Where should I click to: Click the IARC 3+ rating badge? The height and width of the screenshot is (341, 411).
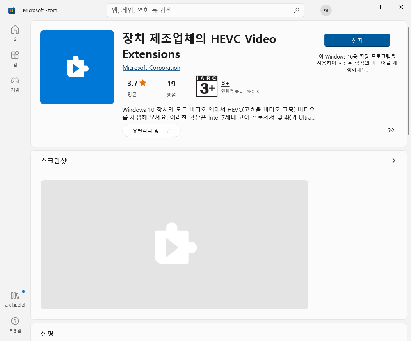[207, 86]
